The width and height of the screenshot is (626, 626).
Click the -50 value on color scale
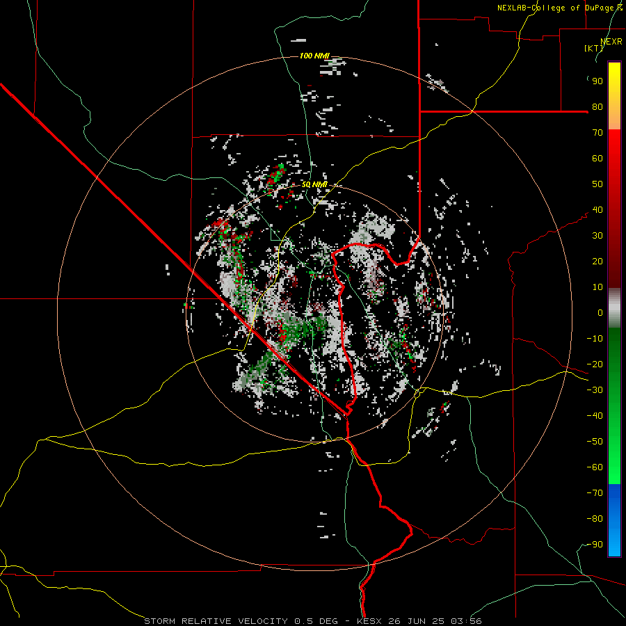point(595,442)
